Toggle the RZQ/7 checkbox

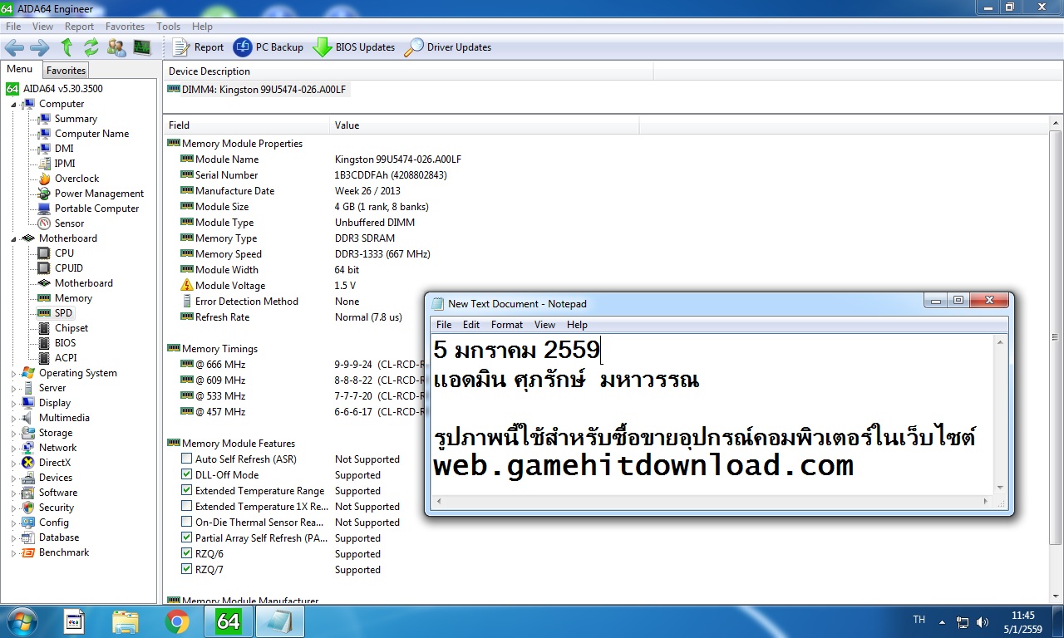(187, 569)
